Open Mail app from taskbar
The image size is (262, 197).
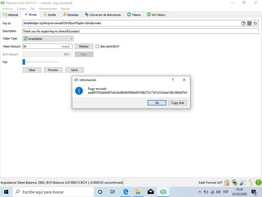[150, 192]
